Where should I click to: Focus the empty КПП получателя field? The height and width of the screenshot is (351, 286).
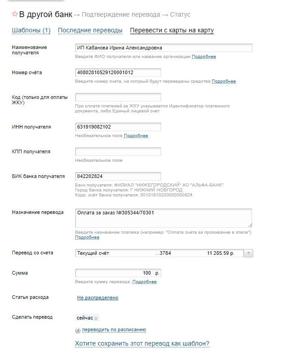point(118,151)
